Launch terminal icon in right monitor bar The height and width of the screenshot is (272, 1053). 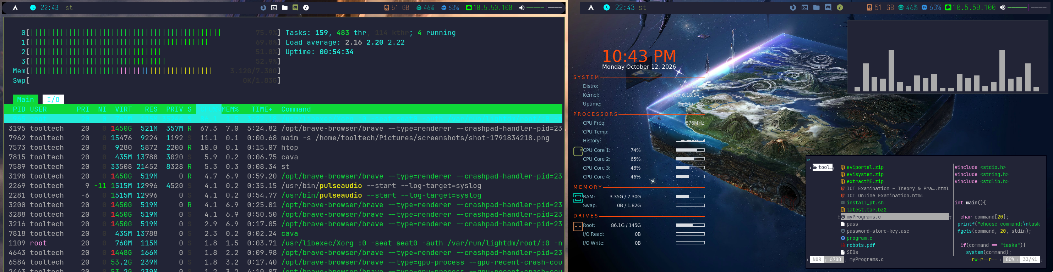pos(804,8)
